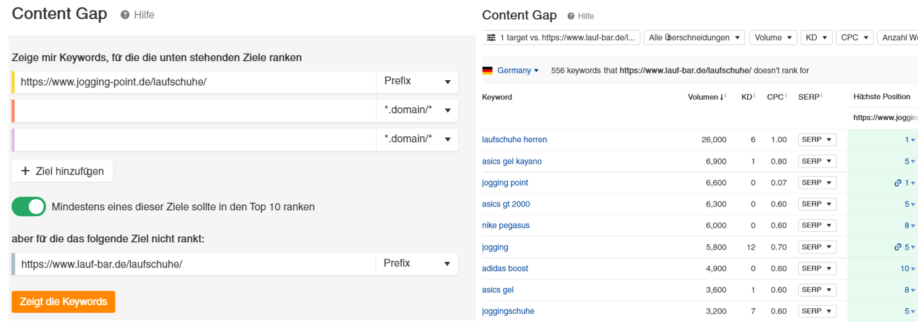The image size is (918, 323).
Task: Open SERP dropdown for 'joggingschuhe'
Action: click(x=817, y=311)
